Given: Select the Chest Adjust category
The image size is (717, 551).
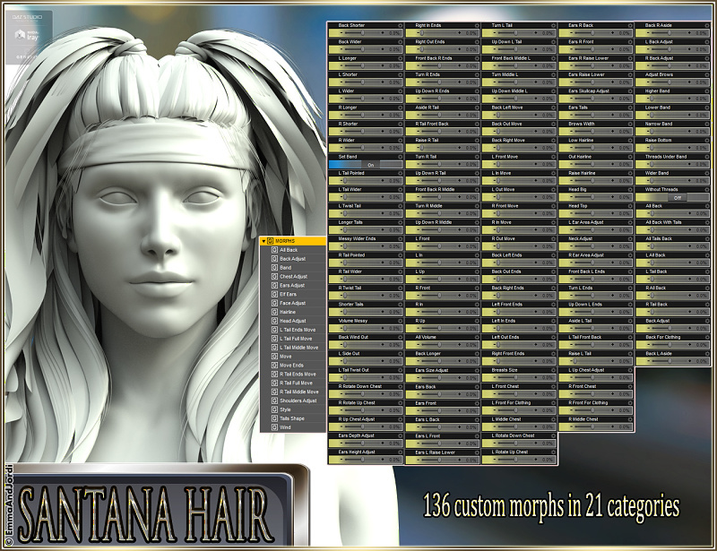Looking at the screenshot, I should [294, 277].
